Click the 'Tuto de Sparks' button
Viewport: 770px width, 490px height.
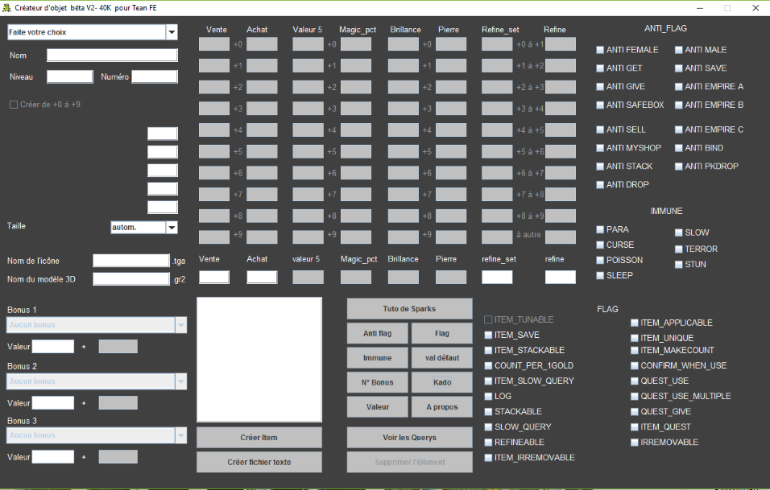(409, 309)
